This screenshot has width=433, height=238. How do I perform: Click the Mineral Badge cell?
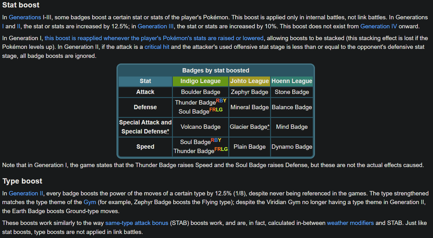click(250, 107)
